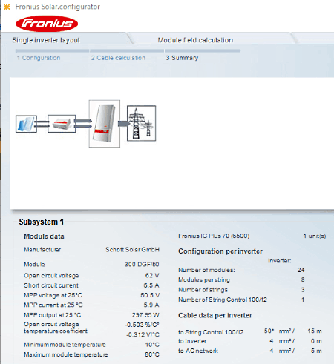Viewport: 334px width, 364px height.
Task: Select step 3 Summary
Action: pyautogui.click(x=182, y=58)
